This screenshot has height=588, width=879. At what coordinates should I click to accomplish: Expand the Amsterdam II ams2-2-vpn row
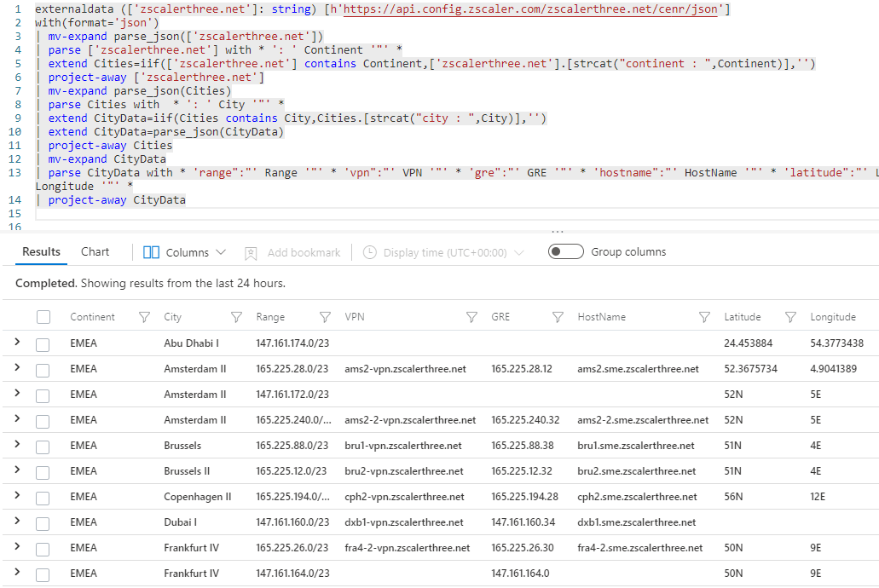[x=17, y=418]
